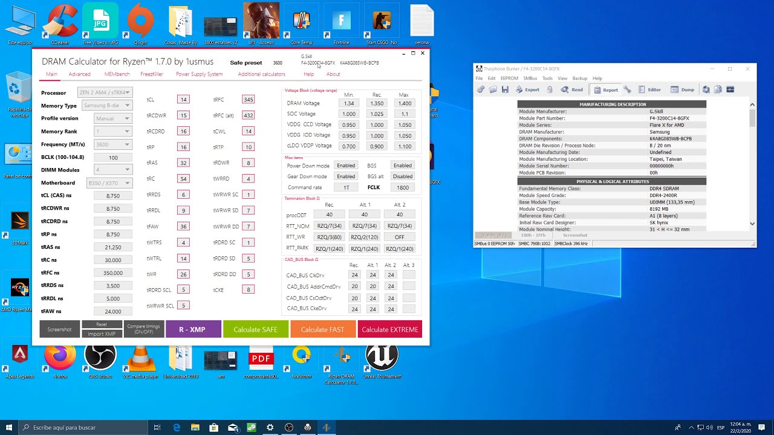
Task: Expand the Processor dropdown
Action: pos(105,92)
